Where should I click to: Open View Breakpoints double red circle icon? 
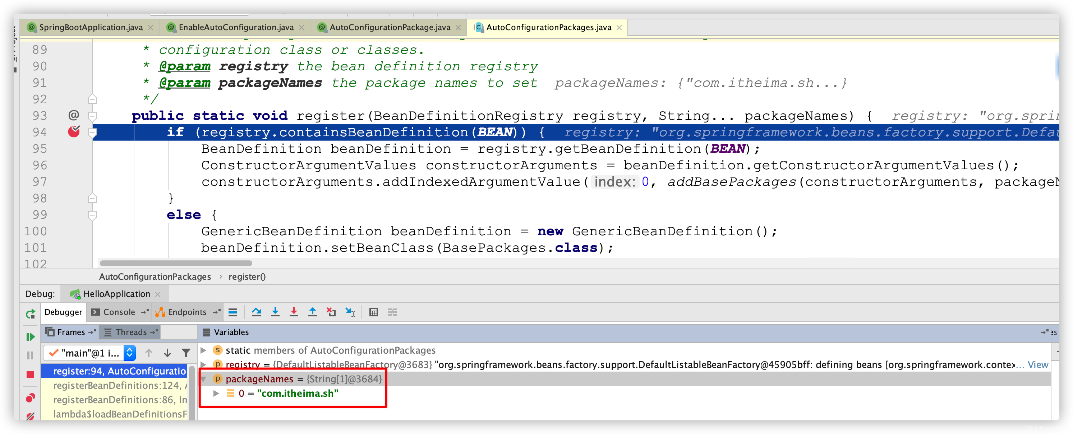pyautogui.click(x=31, y=398)
